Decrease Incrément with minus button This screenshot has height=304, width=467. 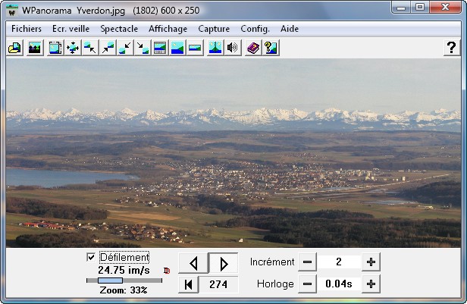[307, 262]
